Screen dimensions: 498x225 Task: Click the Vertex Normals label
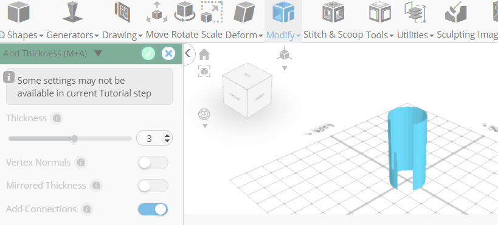point(38,163)
